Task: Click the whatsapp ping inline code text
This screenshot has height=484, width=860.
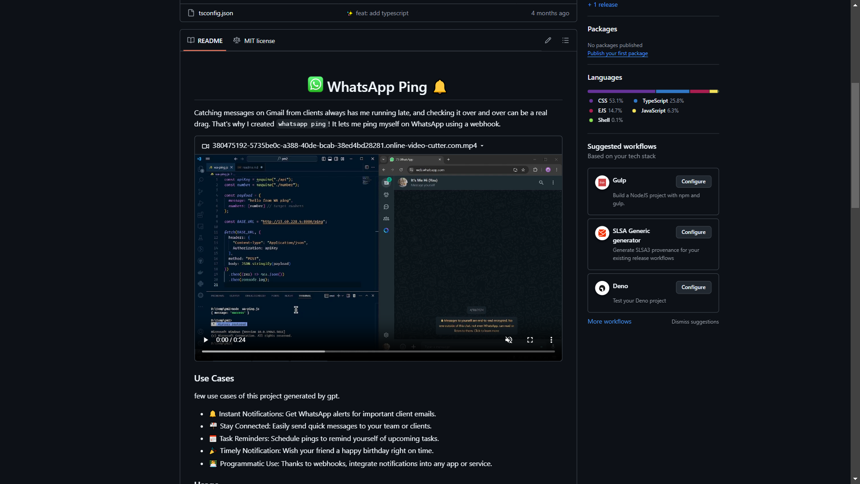Action: pos(302,124)
